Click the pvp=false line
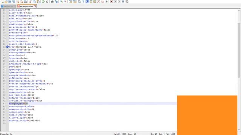This screenshot has width=241, height=135. (15, 67)
